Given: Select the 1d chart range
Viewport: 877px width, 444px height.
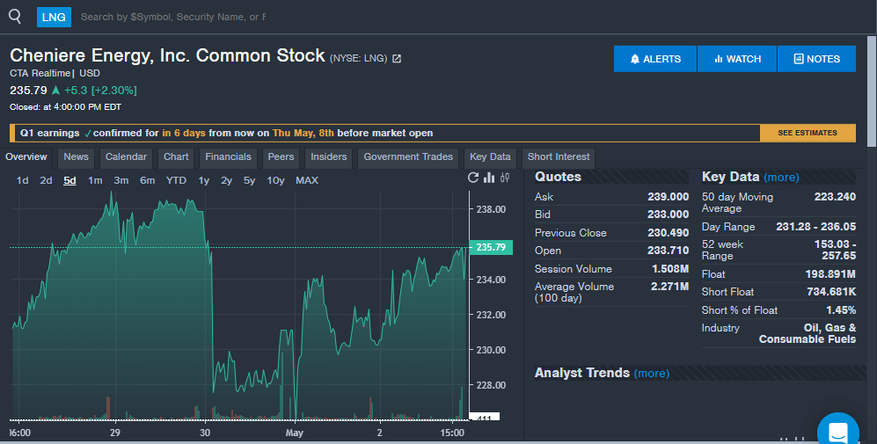Looking at the screenshot, I should point(22,180).
